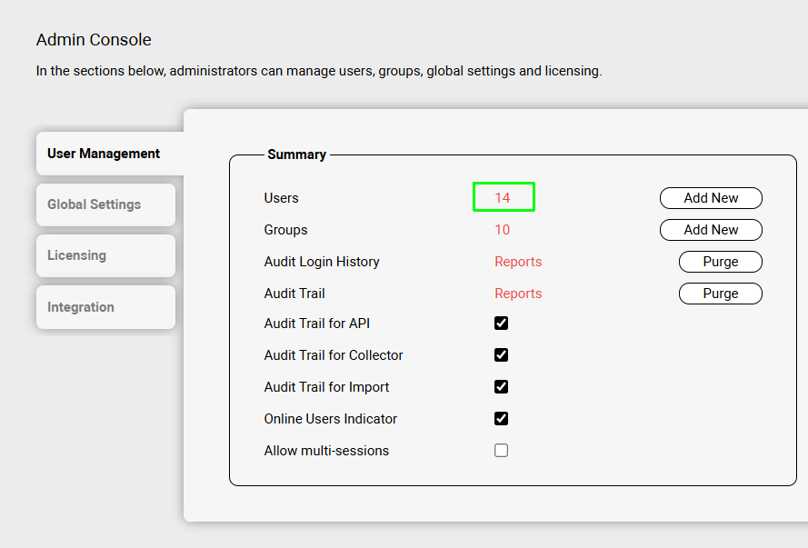Image resolution: width=808 pixels, height=548 pixels.
Task: Go to the Integration tab
Action: [81, 307]
